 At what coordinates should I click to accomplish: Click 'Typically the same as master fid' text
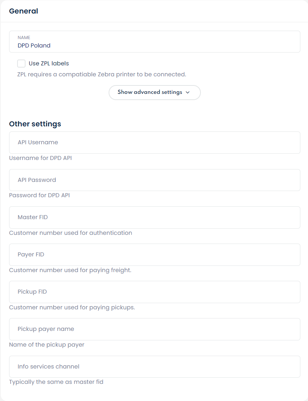click(x=56, y=382)
